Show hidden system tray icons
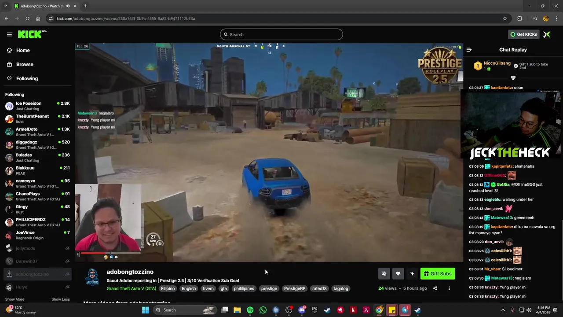The image size is (563, 317). [503, 310]
